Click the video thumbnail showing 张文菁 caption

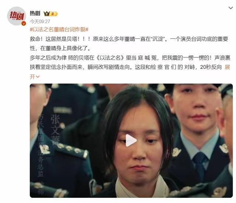131,141
